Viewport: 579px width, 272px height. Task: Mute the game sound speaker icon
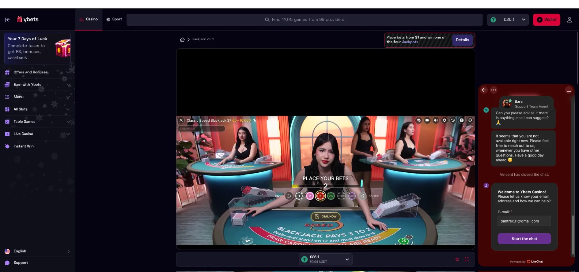[x=436, y=120]
